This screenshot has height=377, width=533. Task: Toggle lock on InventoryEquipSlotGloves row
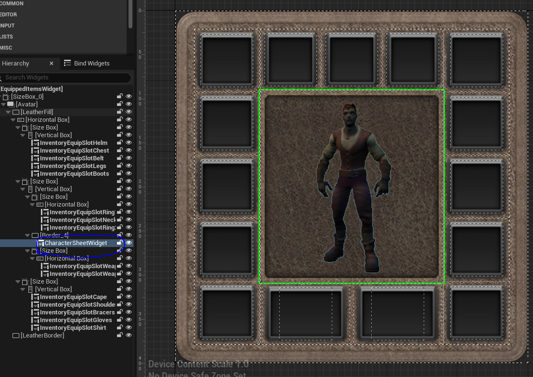pyautogui.click(x=120, y=320)
